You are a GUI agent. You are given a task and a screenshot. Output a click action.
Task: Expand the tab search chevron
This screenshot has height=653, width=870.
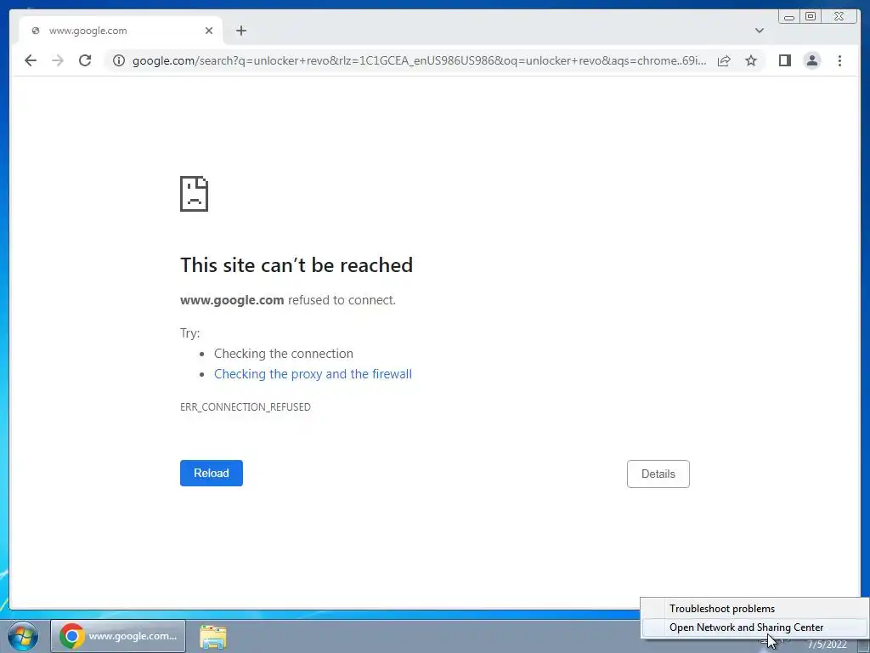[760, 31]
